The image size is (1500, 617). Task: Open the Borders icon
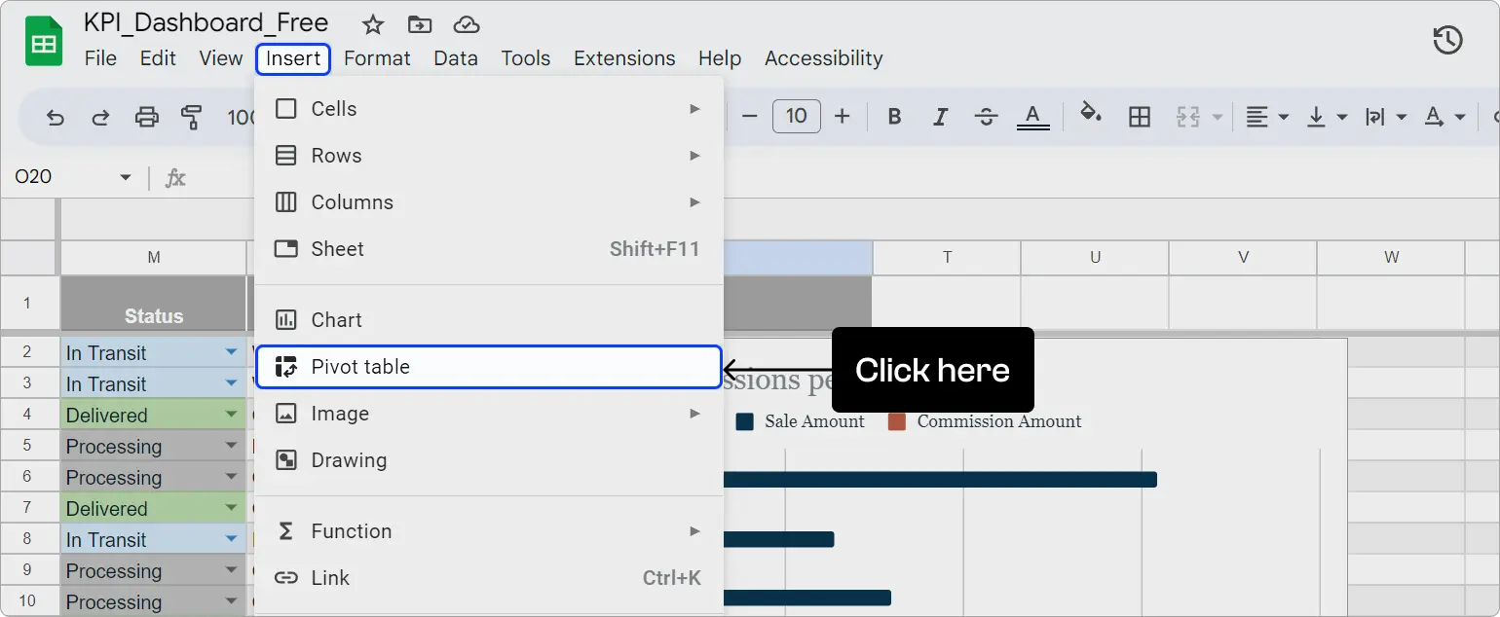click(1140, 117)
